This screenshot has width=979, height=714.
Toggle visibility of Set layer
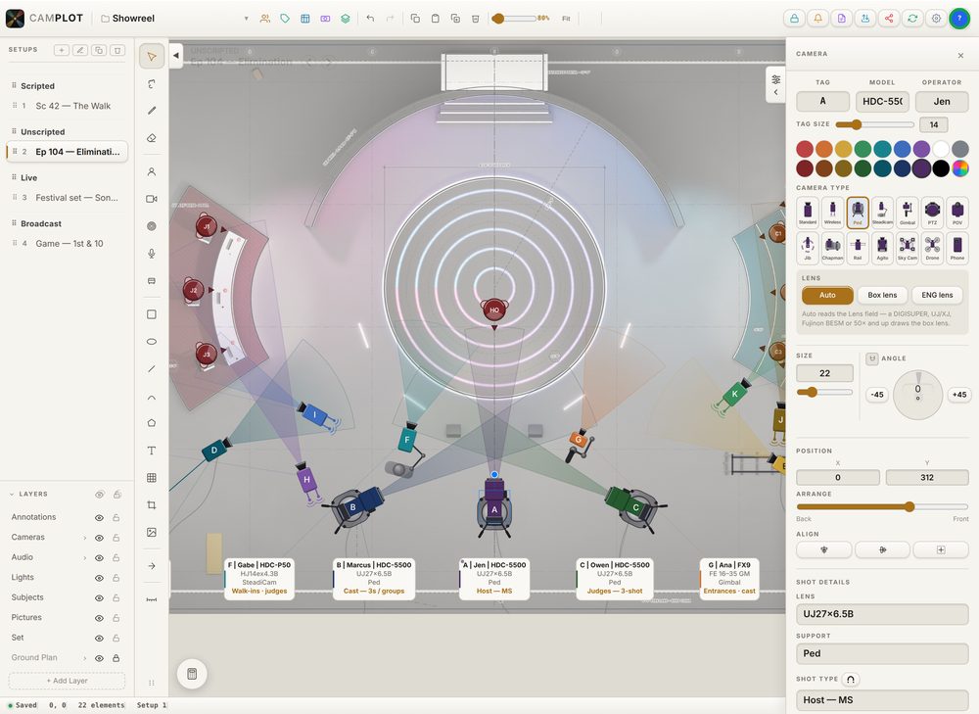99,638
